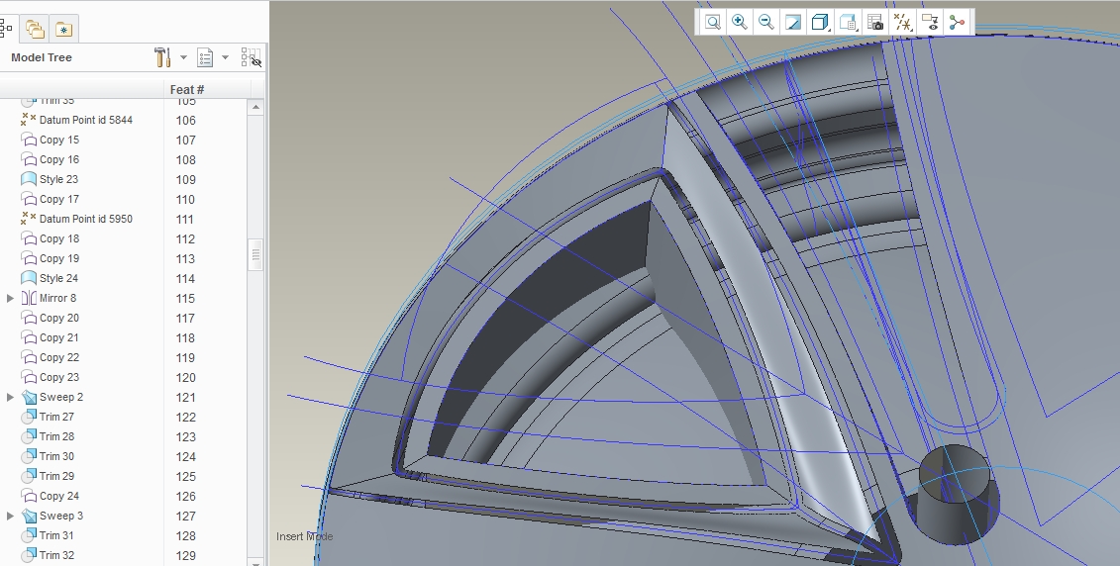Viewport: 1120px width, 566px height.
Task: Select the Copy 23 feature
Action: pyautogui.click(x=59, y=377)
